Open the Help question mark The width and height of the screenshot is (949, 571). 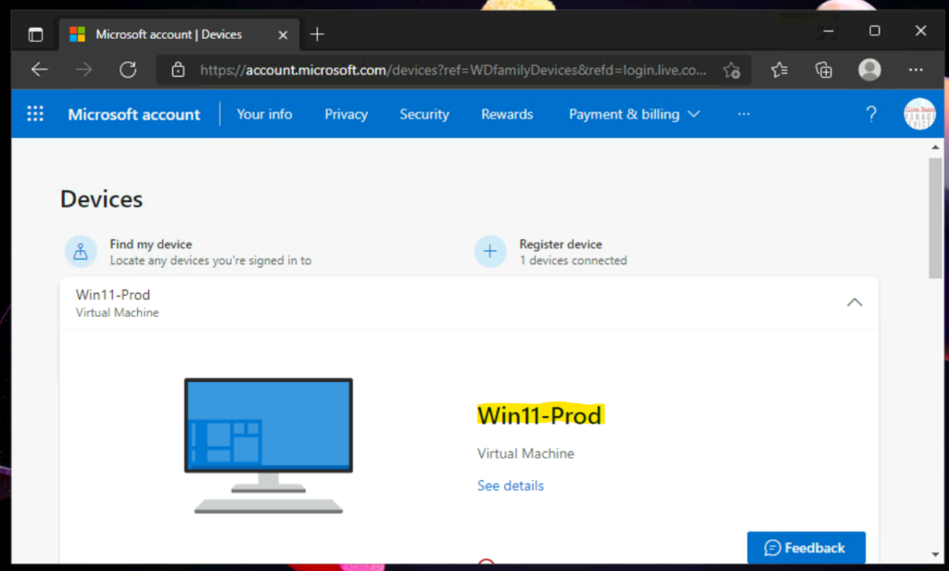tap(871, 114)
